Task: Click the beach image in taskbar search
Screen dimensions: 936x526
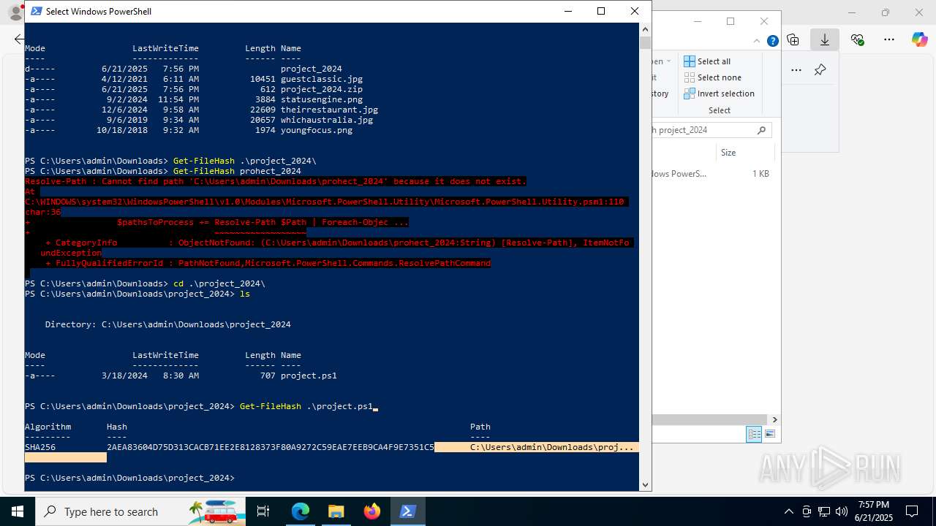Action: tap(216, 511)
